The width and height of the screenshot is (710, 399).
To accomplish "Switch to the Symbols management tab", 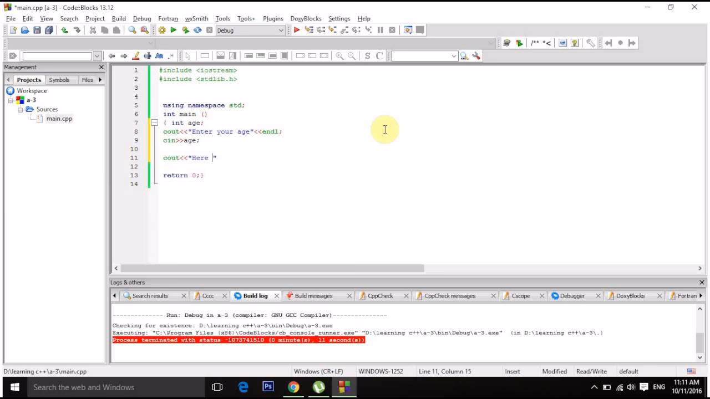I will [x=59, y=80].
